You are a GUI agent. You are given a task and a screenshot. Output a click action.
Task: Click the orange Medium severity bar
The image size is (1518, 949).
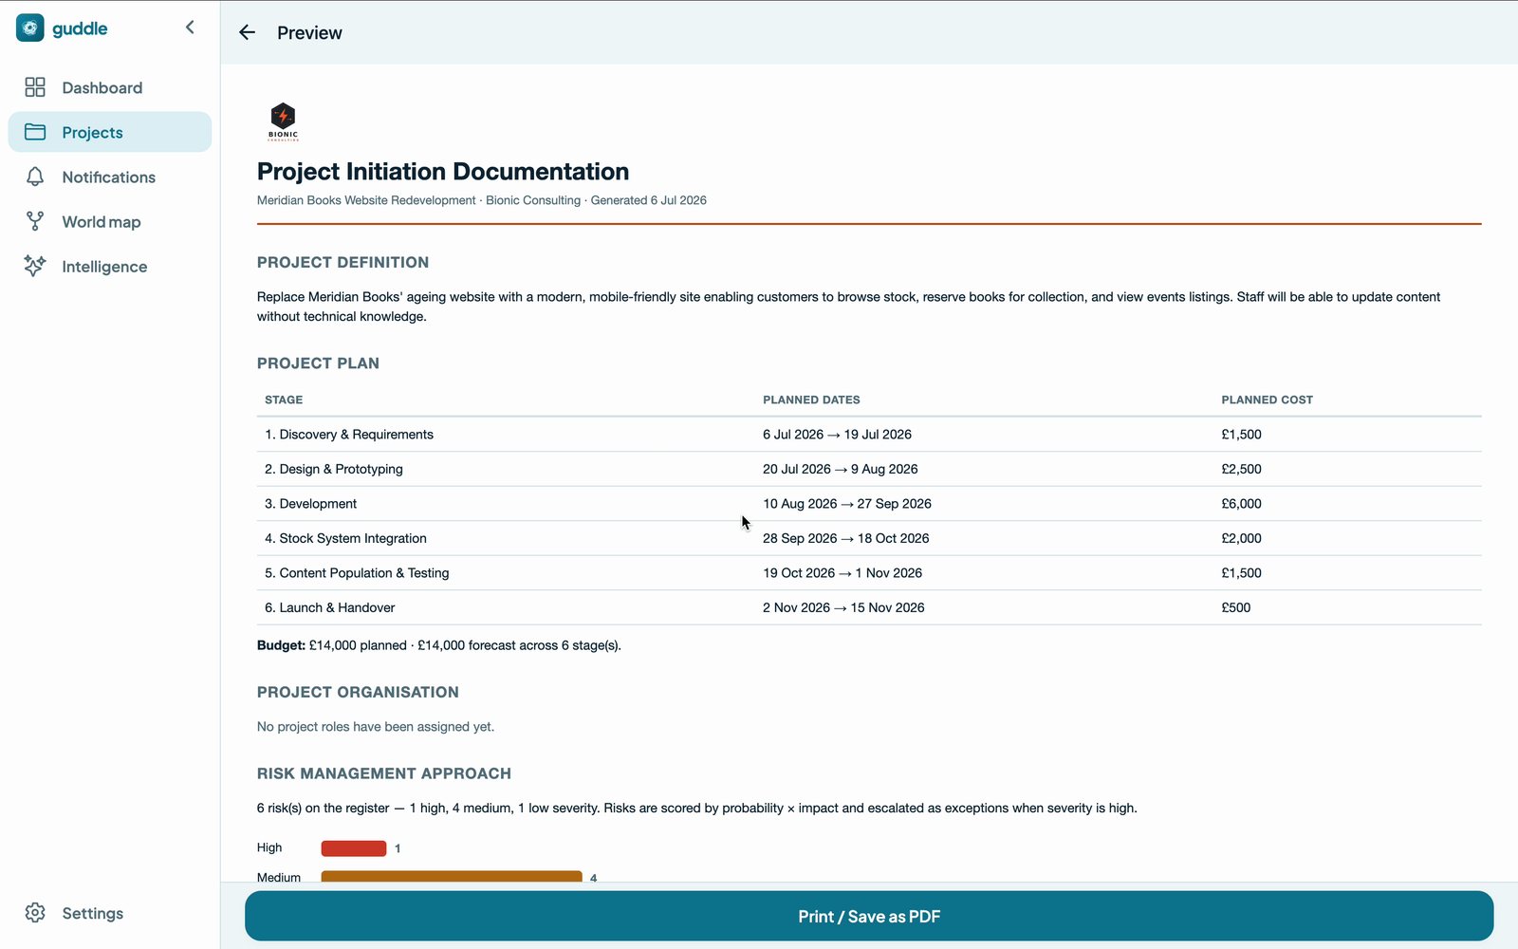tap(452, 877)
